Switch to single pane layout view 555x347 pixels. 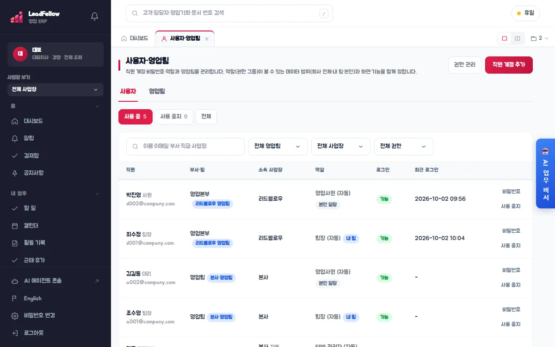tap(505, 38)
